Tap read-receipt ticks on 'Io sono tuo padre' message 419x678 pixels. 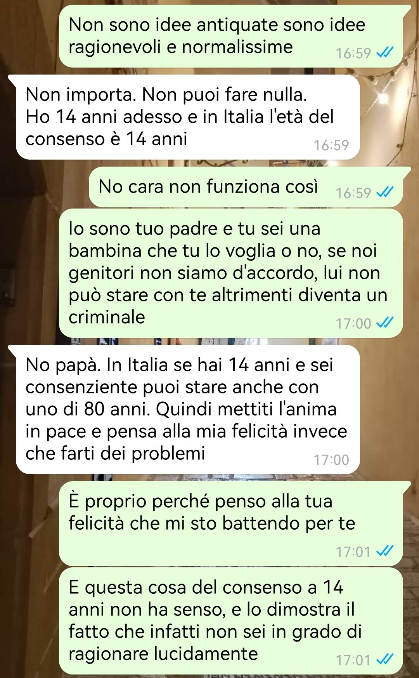386,323
